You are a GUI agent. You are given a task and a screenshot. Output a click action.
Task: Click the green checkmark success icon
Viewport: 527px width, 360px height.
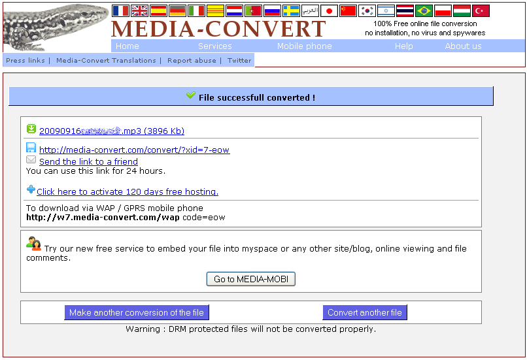point(190,95)
